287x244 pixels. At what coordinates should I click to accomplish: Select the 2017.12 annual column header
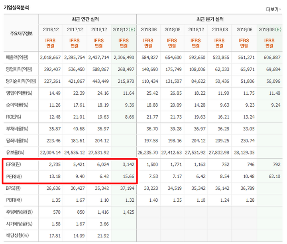(x=75, y=30)
